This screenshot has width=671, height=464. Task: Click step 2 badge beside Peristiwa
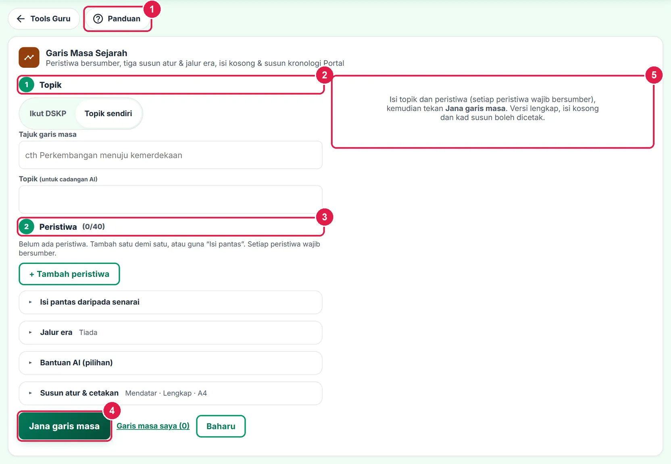coord(27,227)
